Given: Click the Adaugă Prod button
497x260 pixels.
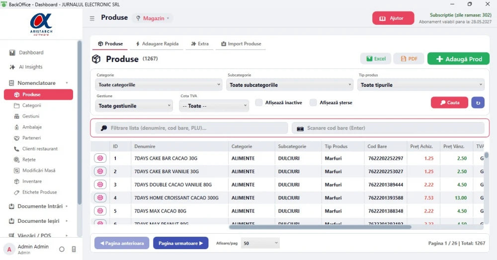Looking at the screenshot, I should [x=458, y=59].
